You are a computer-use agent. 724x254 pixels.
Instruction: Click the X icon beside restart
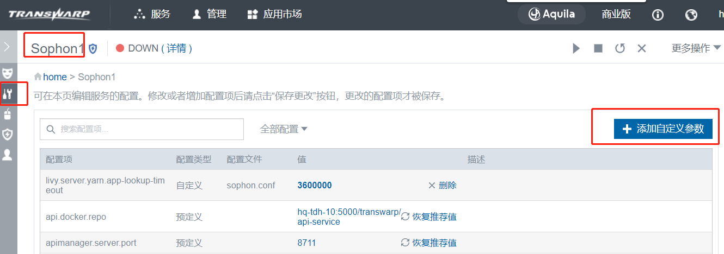642,48
